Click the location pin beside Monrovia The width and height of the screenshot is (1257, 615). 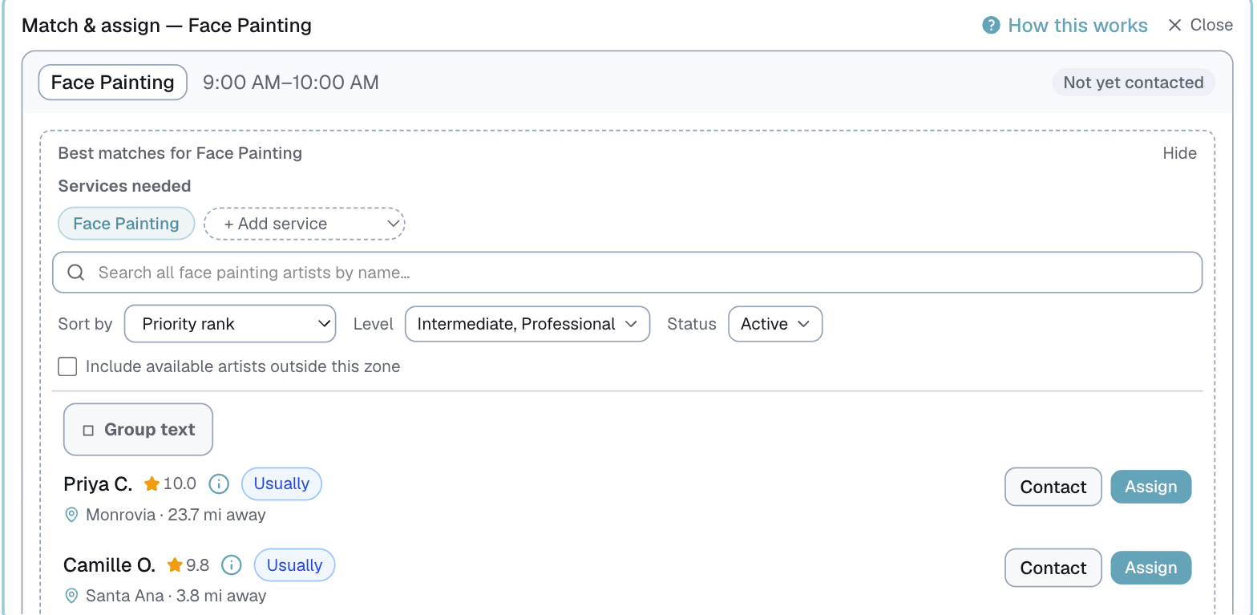point(71,515)
